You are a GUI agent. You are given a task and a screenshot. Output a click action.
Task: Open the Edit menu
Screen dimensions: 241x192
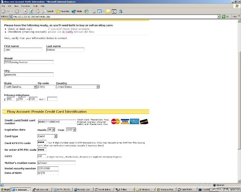point(10,6)
